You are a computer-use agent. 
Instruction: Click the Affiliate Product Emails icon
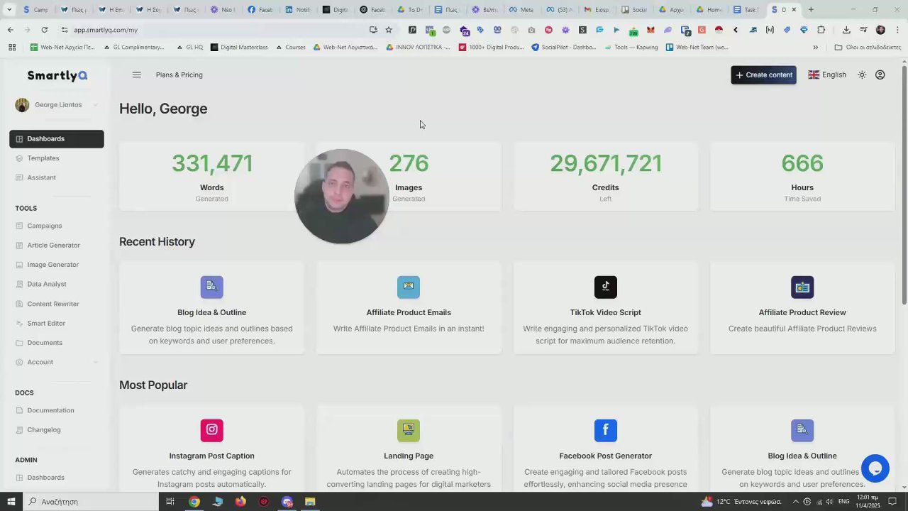pyautogui.click(x=409, y=287)
